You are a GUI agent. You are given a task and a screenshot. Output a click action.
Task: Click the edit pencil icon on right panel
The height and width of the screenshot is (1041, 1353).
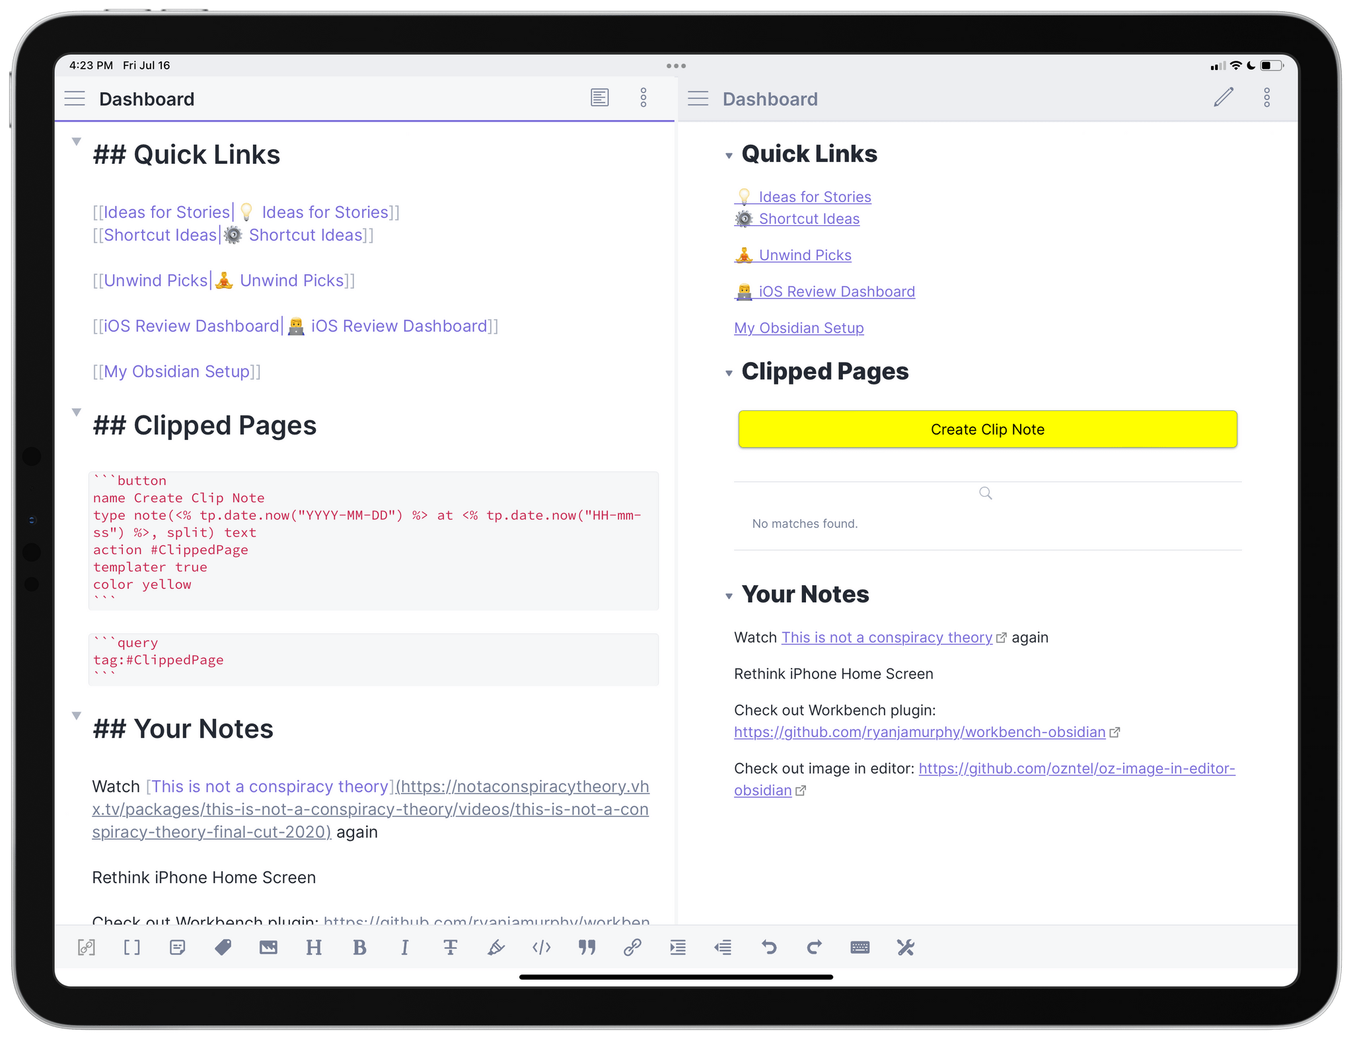click(x=1221, y=98)
